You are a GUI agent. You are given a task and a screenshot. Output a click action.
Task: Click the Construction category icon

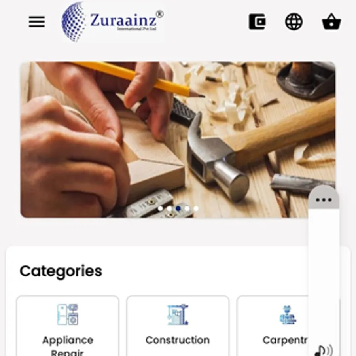[x=178, y=314]
